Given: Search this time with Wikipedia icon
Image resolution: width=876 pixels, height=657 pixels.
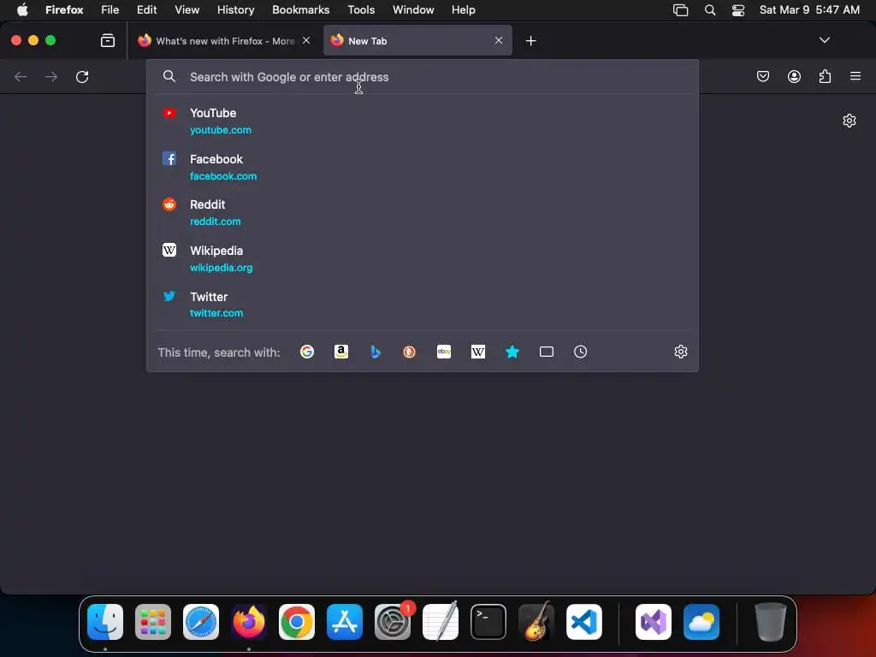Looking at the screenshot, I should click(x=478, y=352).
